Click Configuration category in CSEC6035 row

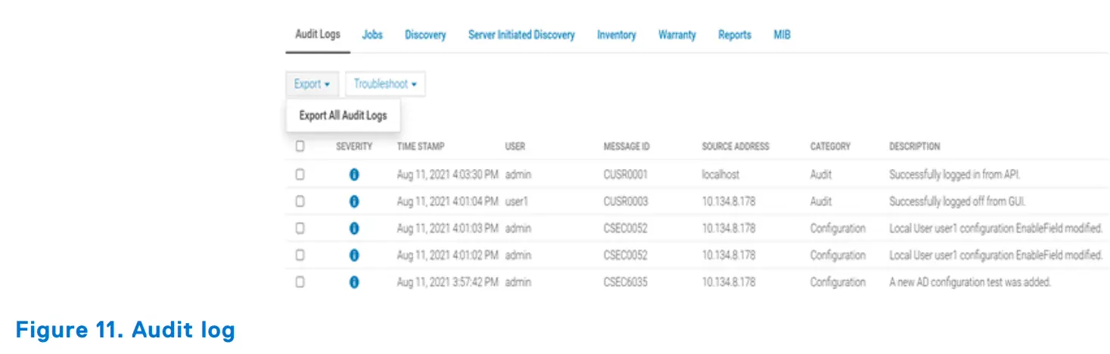pos(838,282)
